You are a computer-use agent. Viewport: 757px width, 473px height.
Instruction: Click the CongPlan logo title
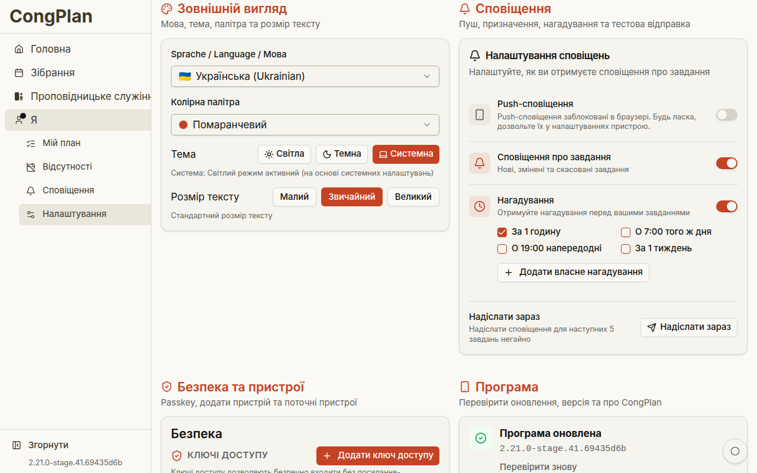pos(51,16)
